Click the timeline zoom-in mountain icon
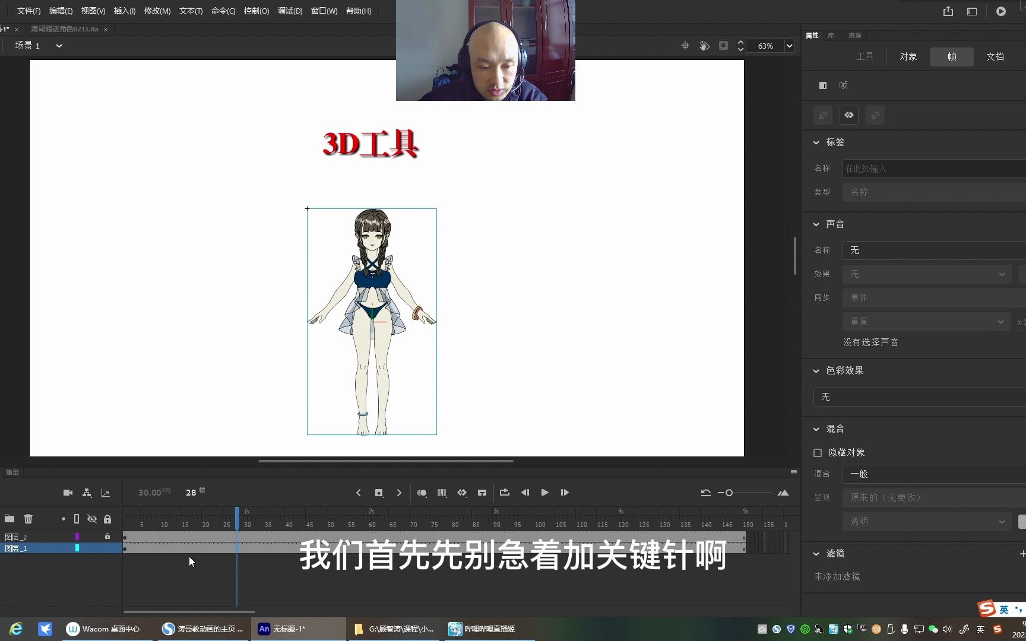Viewport: 1026px width, 641px height. (783, 493)
